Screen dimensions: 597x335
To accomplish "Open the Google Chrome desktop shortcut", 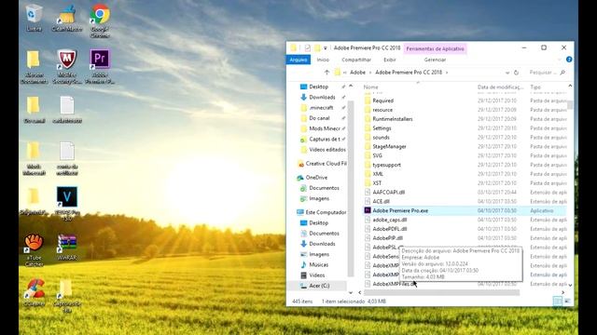I will (100, 20).
